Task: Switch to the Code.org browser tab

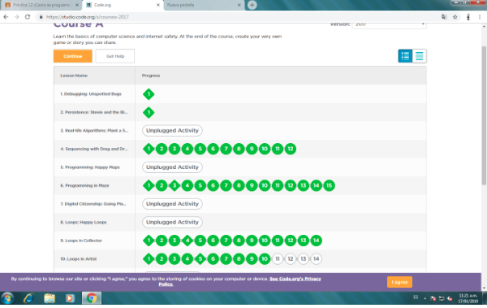Action: 123,5
